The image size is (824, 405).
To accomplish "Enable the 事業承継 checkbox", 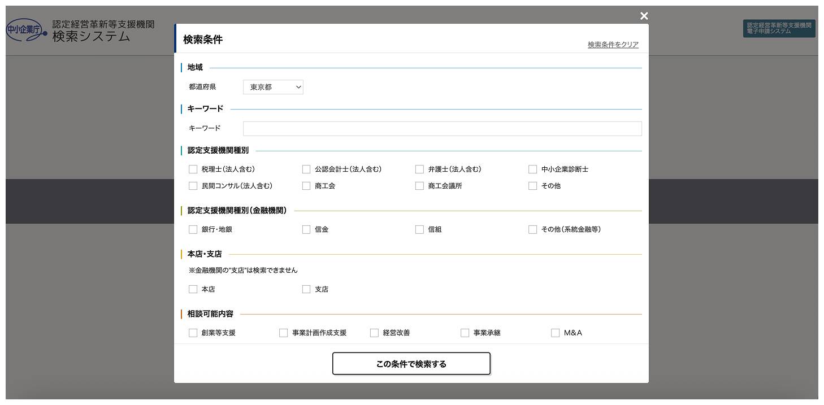I will [465, 333].
